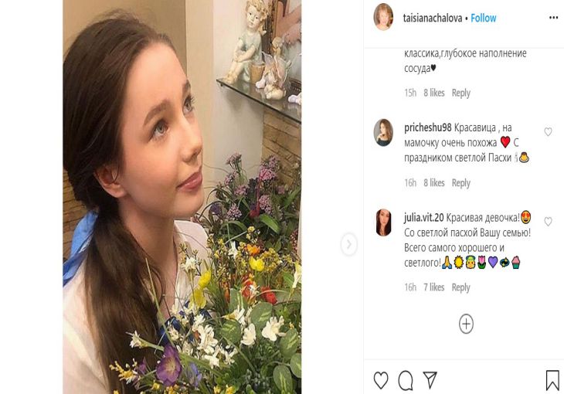Open the julia.vit.20 avatar
564x394 pixels.
click(x=383, y=222)
